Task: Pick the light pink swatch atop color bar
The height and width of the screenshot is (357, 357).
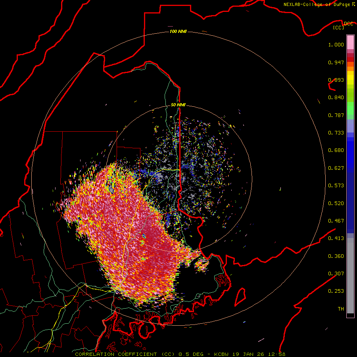Action: click(350, 42)
